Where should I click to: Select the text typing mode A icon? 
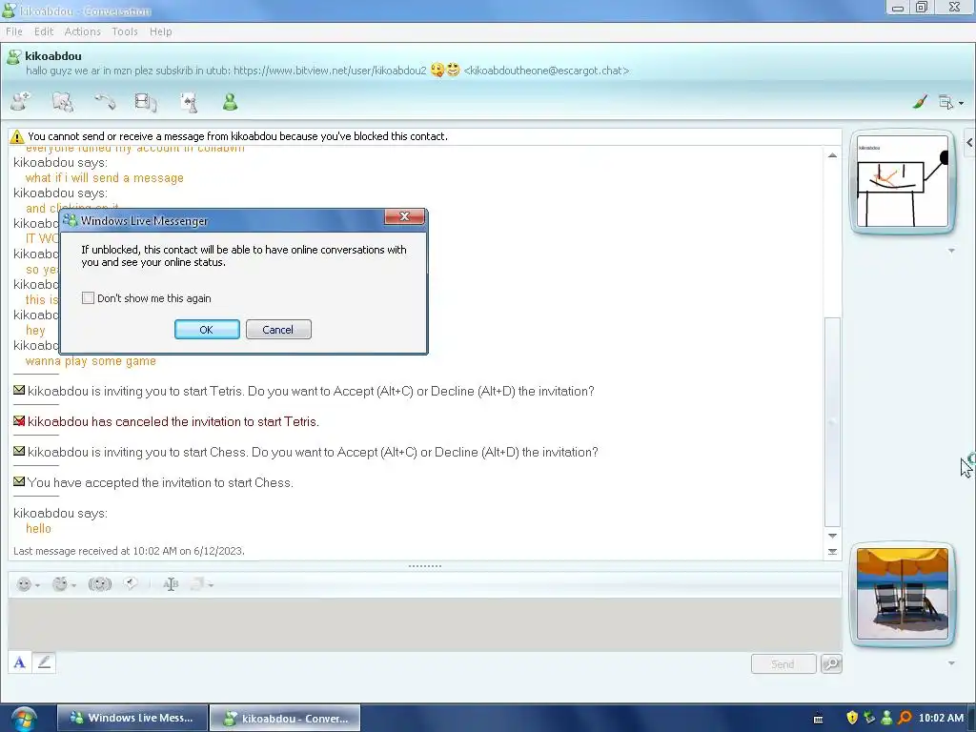(19, 662)
